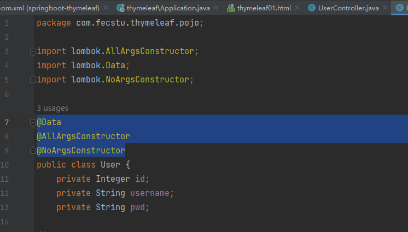Click the Application.java tab icon
408x232 pixels.
coord(120,8)
